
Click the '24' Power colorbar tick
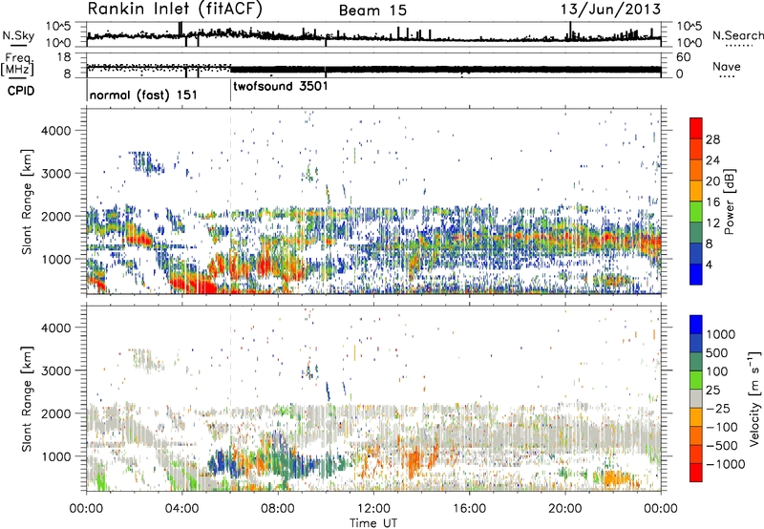[x=712, y=160]
